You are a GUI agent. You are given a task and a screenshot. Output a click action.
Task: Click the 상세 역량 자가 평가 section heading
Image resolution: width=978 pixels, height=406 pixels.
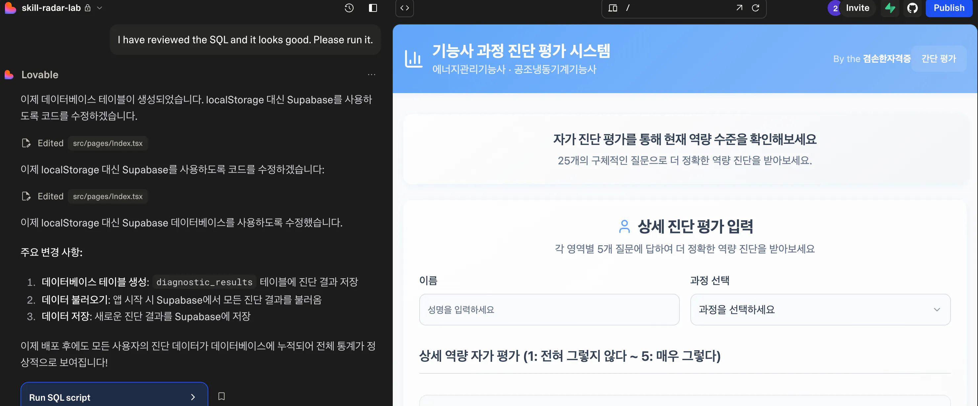click(569, 356)
